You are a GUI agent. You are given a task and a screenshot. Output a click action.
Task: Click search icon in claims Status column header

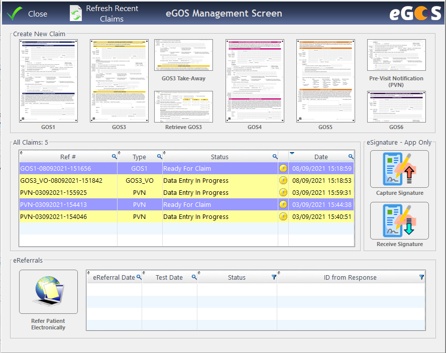[x=275, y=157]
